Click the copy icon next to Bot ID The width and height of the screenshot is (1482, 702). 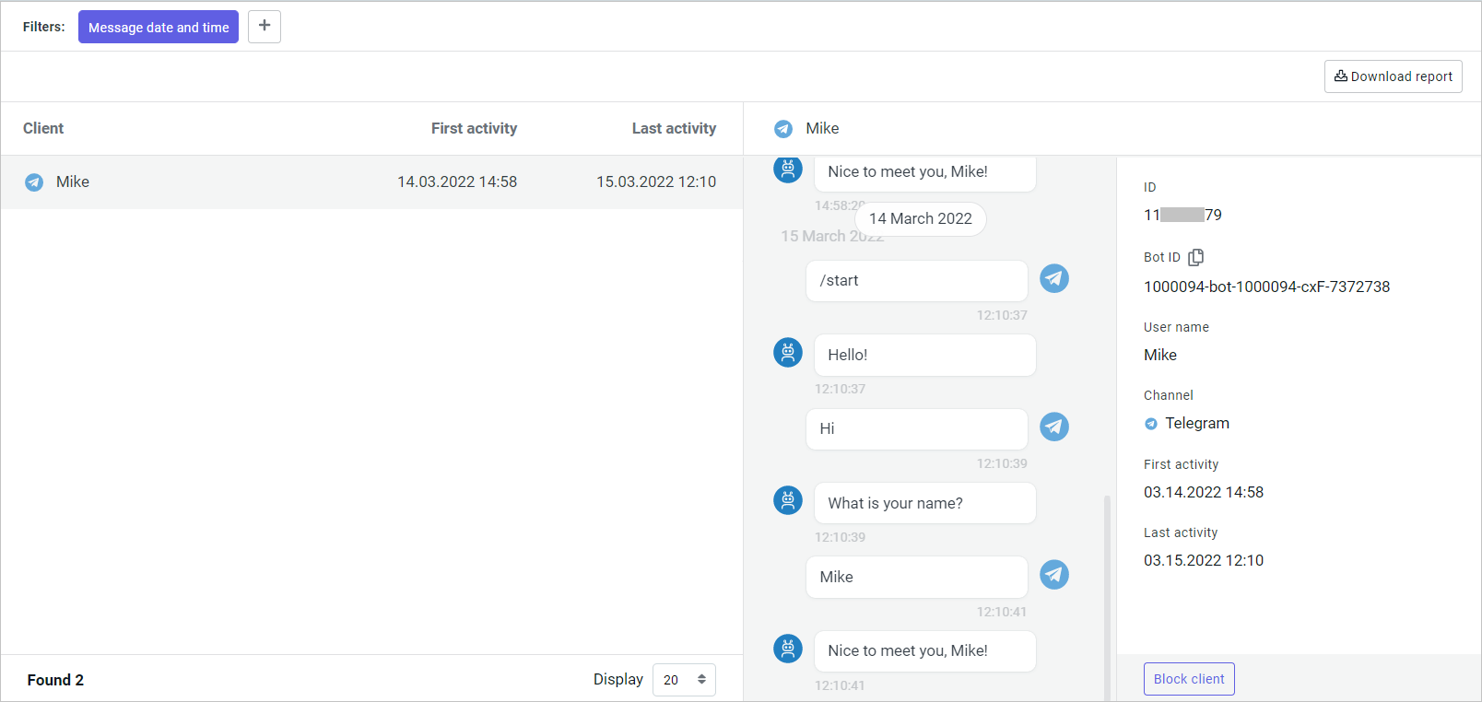click(1195, 257)
